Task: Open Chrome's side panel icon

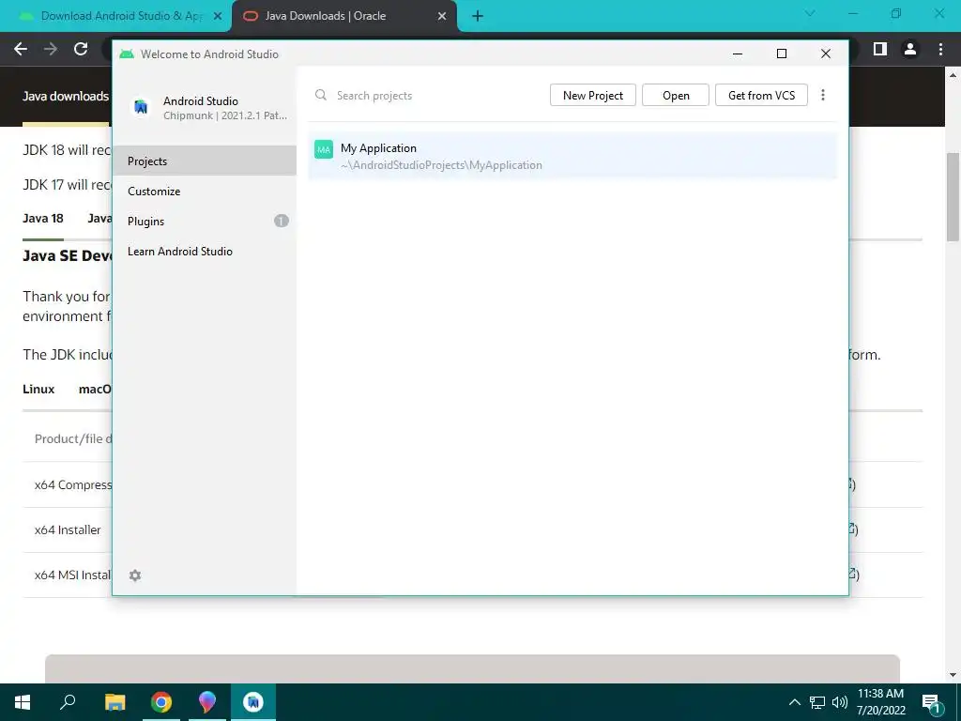Action: (880, 49)
